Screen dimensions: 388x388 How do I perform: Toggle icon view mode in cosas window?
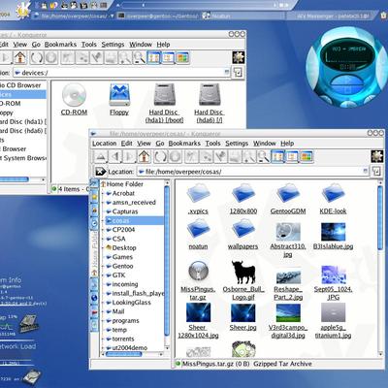coord(277,157)
